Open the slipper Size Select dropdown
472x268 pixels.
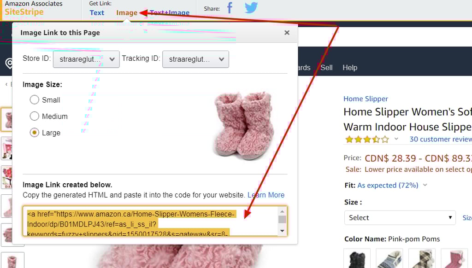click(399, 217)
